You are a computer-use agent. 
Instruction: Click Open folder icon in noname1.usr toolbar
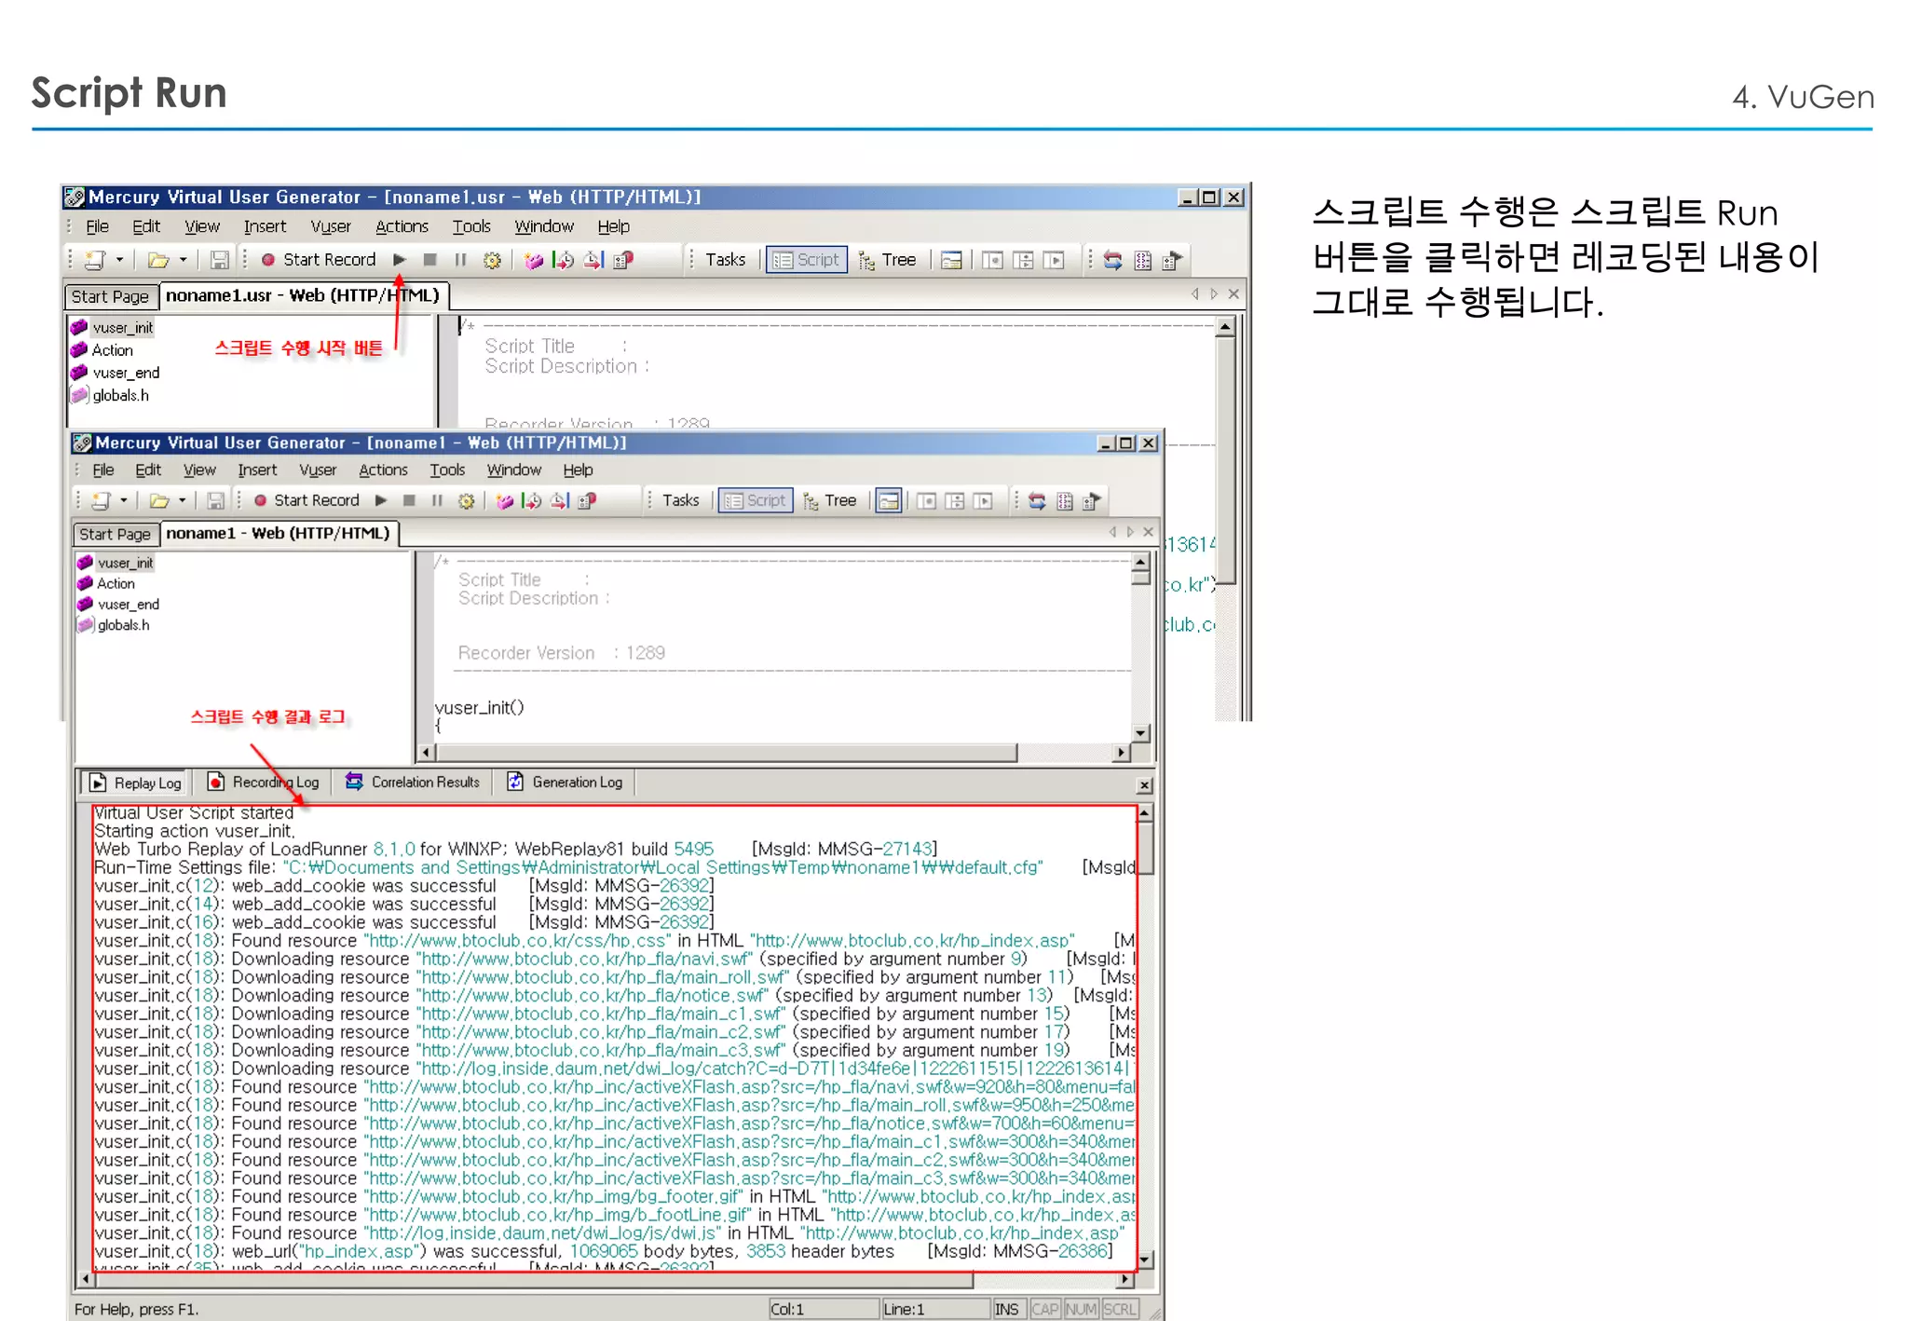pyautogui.click(x=158, y=260)
